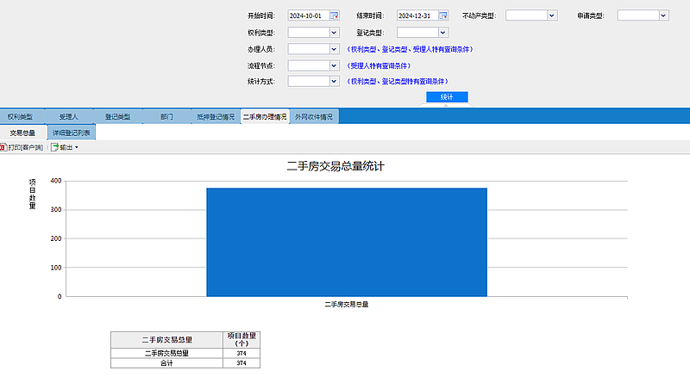The height and width of the screenshot is (377, 690).
Task: Click the blue 统计 button
Action: [x=447, y=96]
